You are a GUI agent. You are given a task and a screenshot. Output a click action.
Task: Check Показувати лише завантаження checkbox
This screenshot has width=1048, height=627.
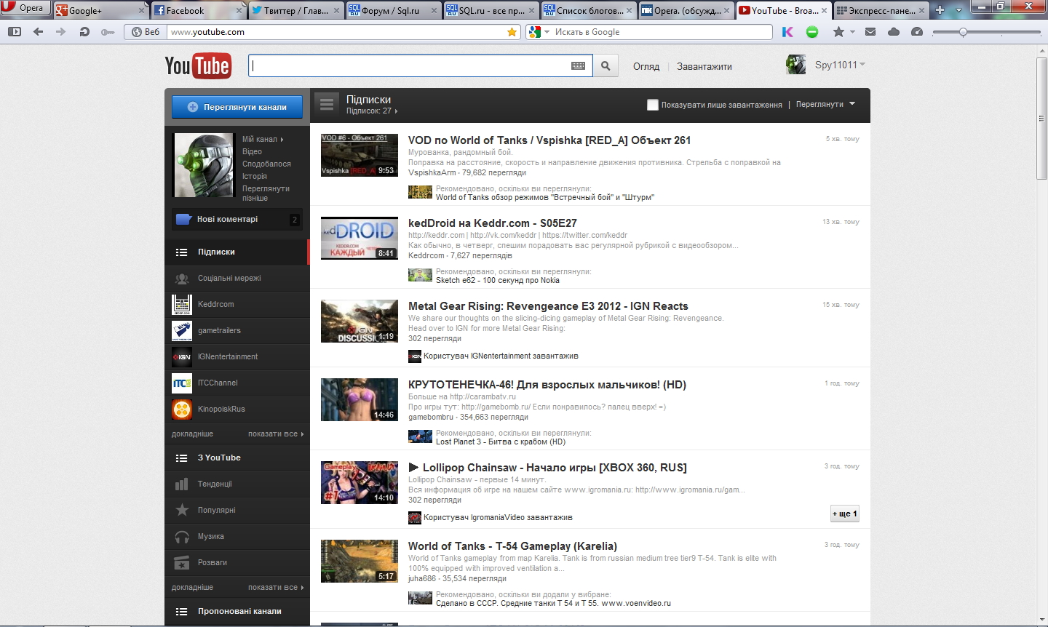tap(653, 105)
